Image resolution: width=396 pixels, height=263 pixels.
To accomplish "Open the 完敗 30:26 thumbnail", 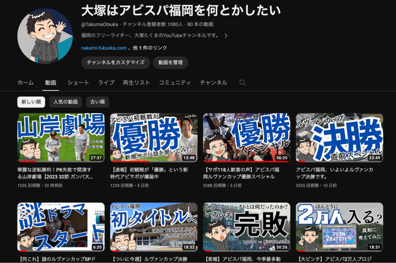I will tap(247, 227).
